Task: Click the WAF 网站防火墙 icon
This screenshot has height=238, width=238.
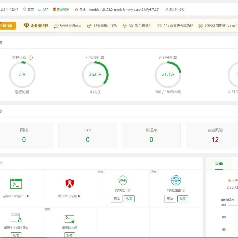Action: [x=123, y=180]
